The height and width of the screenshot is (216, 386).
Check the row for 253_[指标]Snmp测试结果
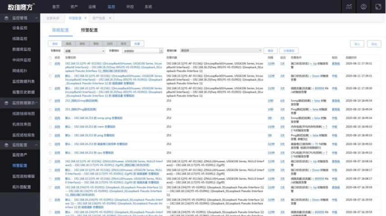click(50, 101)
